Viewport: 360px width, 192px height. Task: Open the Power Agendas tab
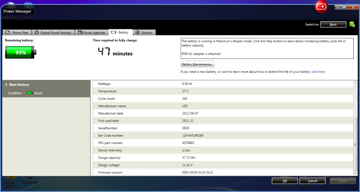pyautogui.click(x=91, y=32)
